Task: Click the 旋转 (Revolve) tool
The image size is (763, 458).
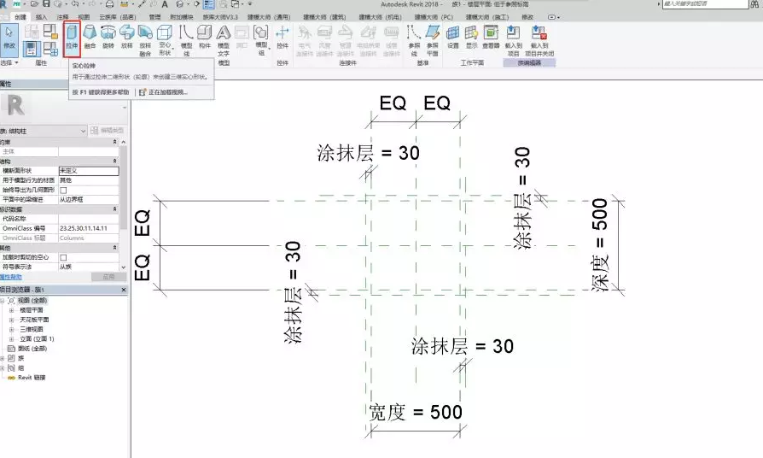Action: click(x=108, y=37)
